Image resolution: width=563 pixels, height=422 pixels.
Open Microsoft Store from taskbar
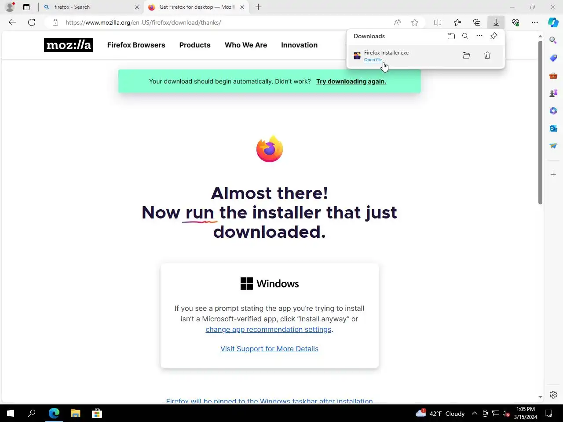97,413
